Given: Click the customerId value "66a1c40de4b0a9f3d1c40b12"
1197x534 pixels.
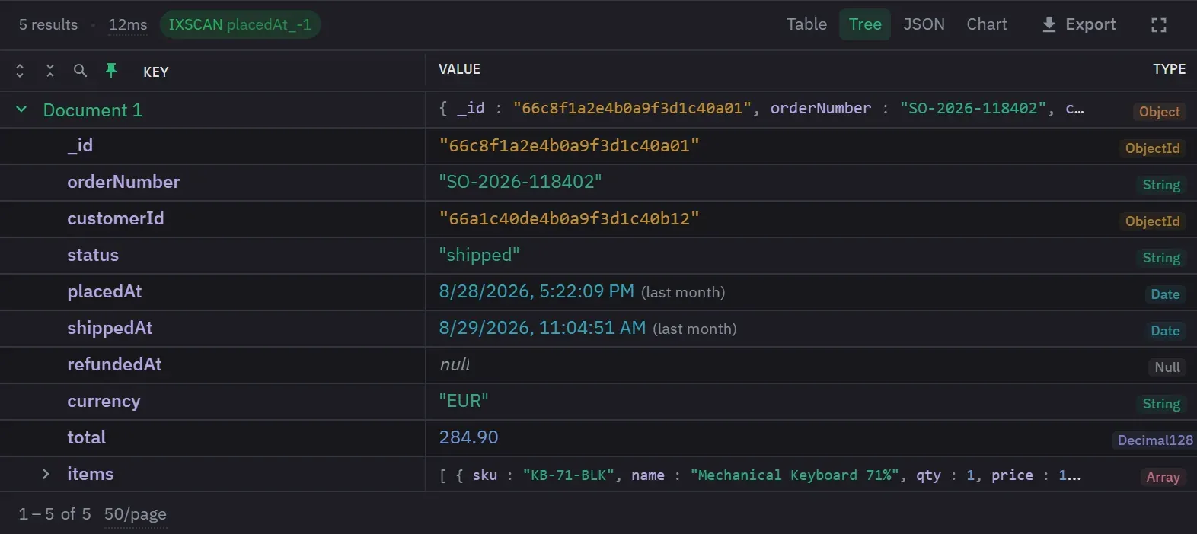Looking at the screenshot, I should pyautogui.click(x=569, y=218).
